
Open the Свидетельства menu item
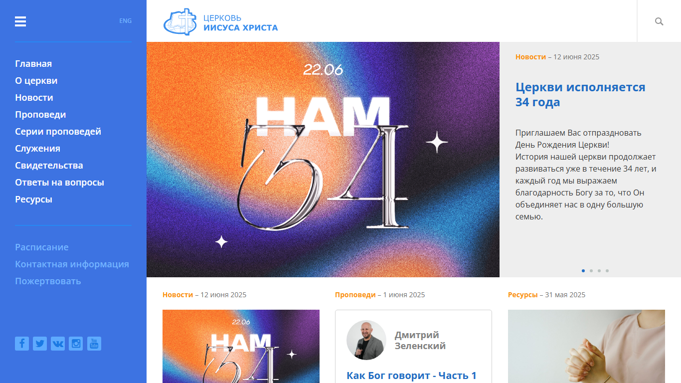coord(49,166)
